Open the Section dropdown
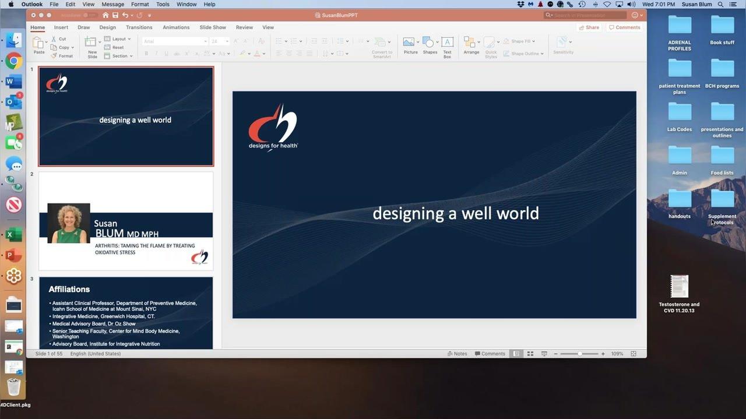746x419 pixels. point(118,56)
